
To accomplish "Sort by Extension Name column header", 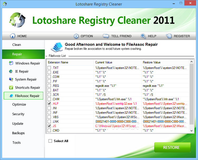I will tap(70, 62).
